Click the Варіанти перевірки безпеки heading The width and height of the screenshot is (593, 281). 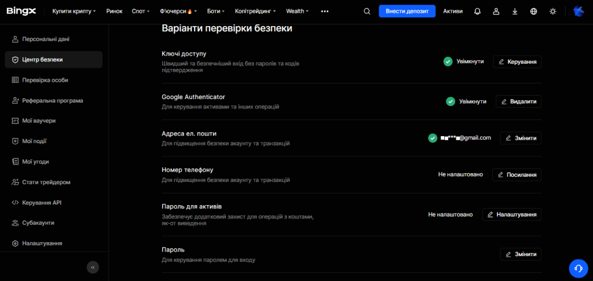(x=227, y=29)
